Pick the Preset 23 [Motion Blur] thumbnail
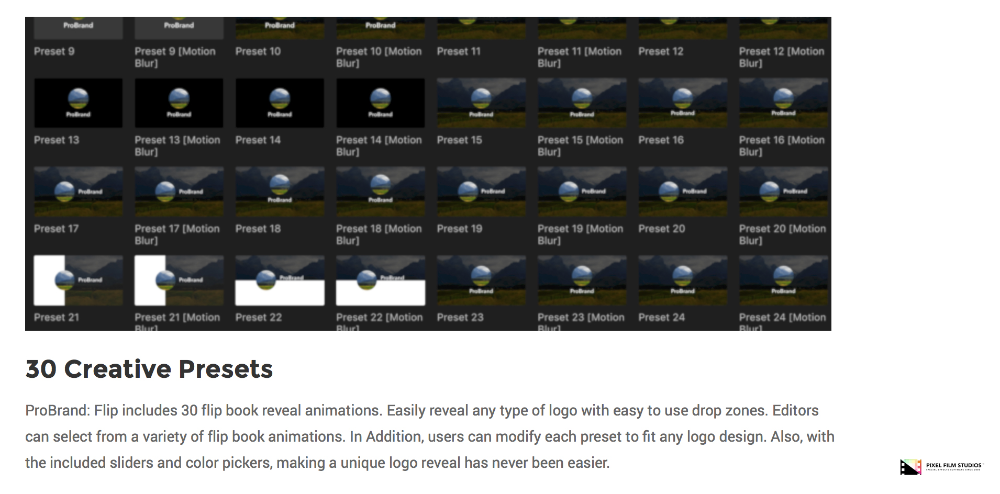 coord(582,280)
